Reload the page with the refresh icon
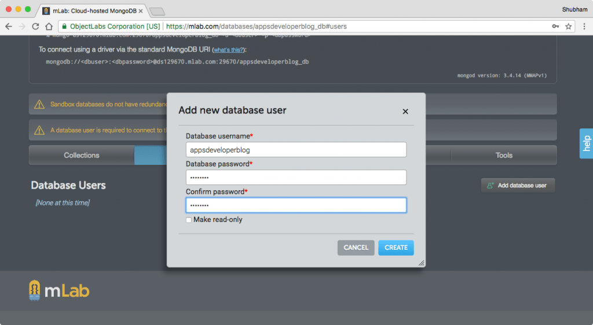Image resolution: width=593 pixels, height=325 pixels. 35,27
